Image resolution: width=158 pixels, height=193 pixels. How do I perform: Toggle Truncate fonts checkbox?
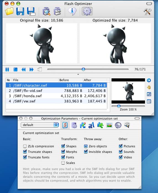[25, 157]
